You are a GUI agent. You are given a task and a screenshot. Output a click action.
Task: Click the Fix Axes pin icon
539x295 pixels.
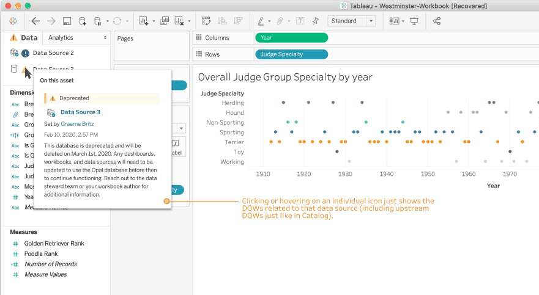(316, 21)
